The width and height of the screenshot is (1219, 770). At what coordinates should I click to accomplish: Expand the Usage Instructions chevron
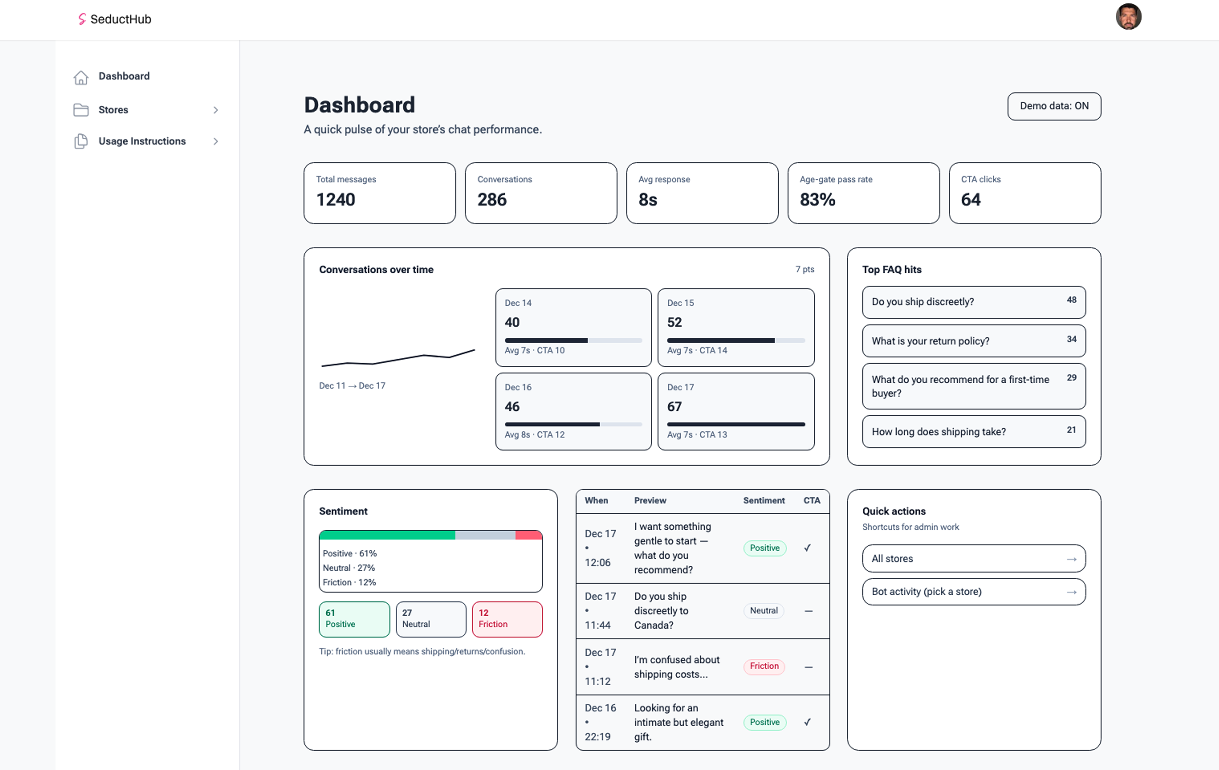tap(216, 141)
